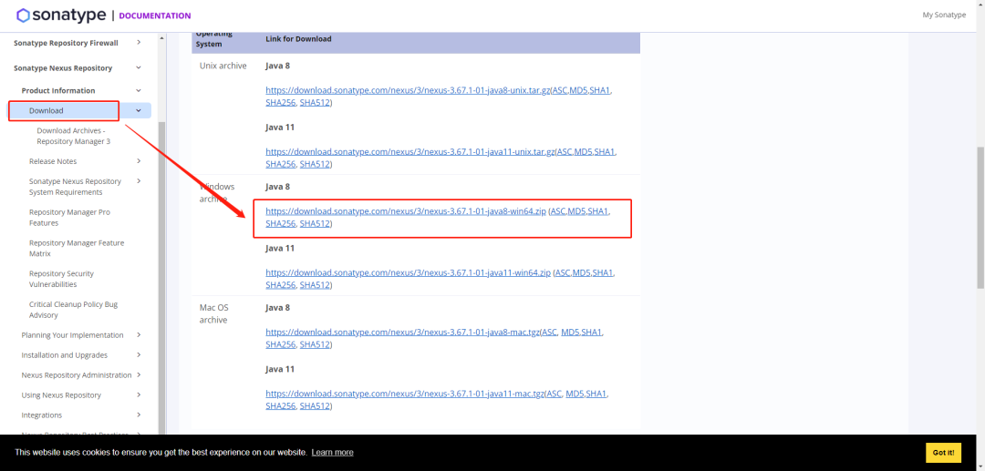This screenshot has width=985, height=471.
Task: Download the java11-mac.tgz archive link
Action: [405, 394]
